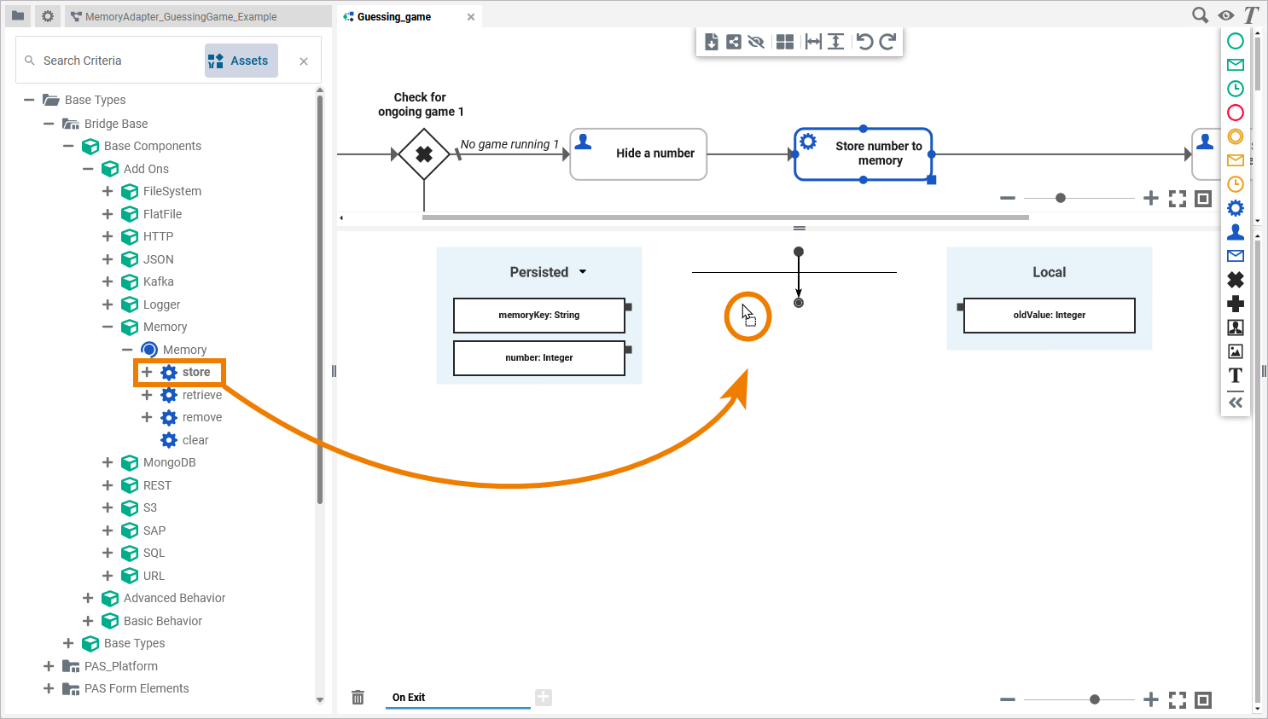The height and width of the screenshot is (719, 1268).
Task: Toggle the Assets filter button
Action: click(x=241, y=61)
